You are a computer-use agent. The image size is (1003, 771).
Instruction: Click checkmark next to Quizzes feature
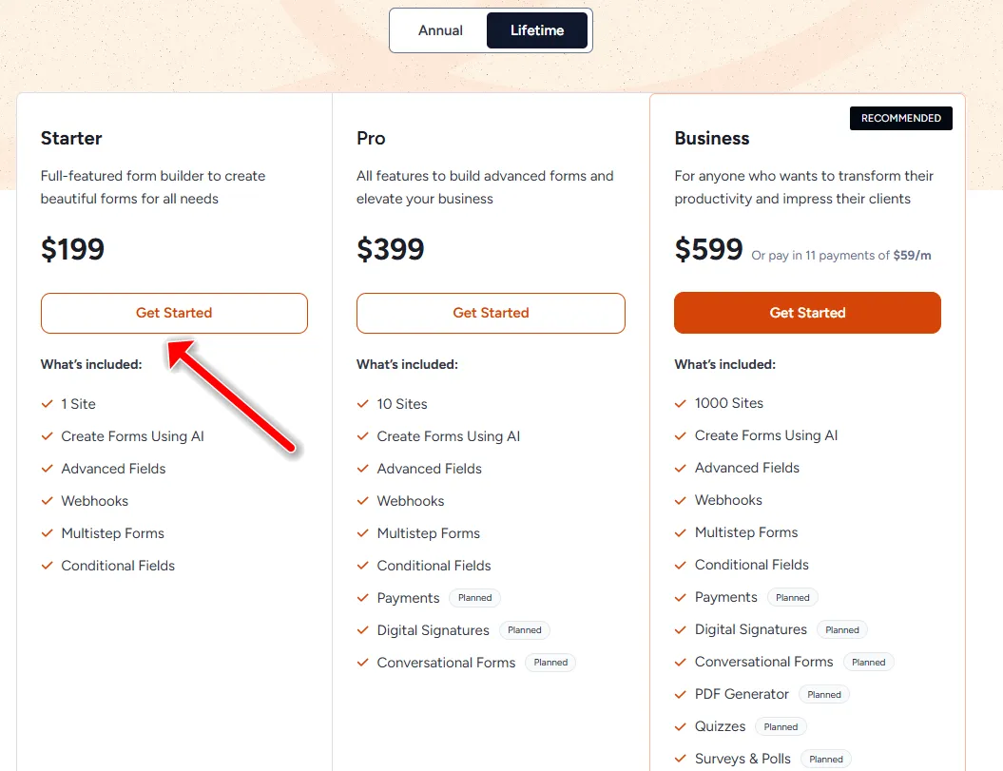tap(680, 726)
